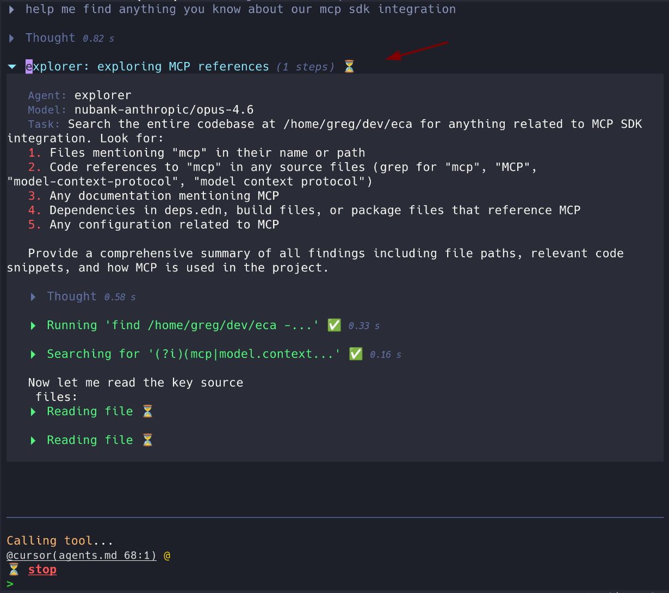669x593 pixels.
Task: Click the 'Calling tool...' status text
Action: coord(60,541)
